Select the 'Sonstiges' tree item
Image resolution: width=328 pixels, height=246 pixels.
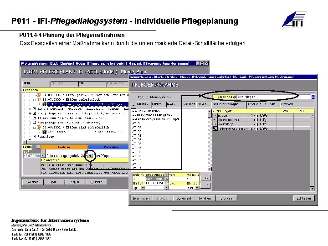(46, 136)
